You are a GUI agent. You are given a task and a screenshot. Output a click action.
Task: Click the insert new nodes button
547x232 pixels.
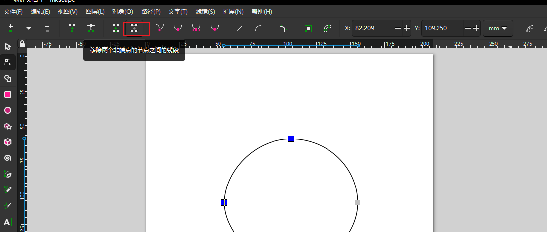[x=11, y=28]
